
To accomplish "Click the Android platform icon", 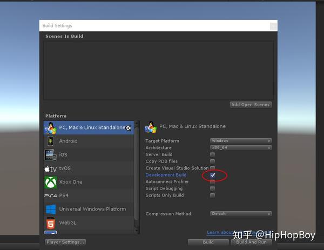I will (50, 141).
